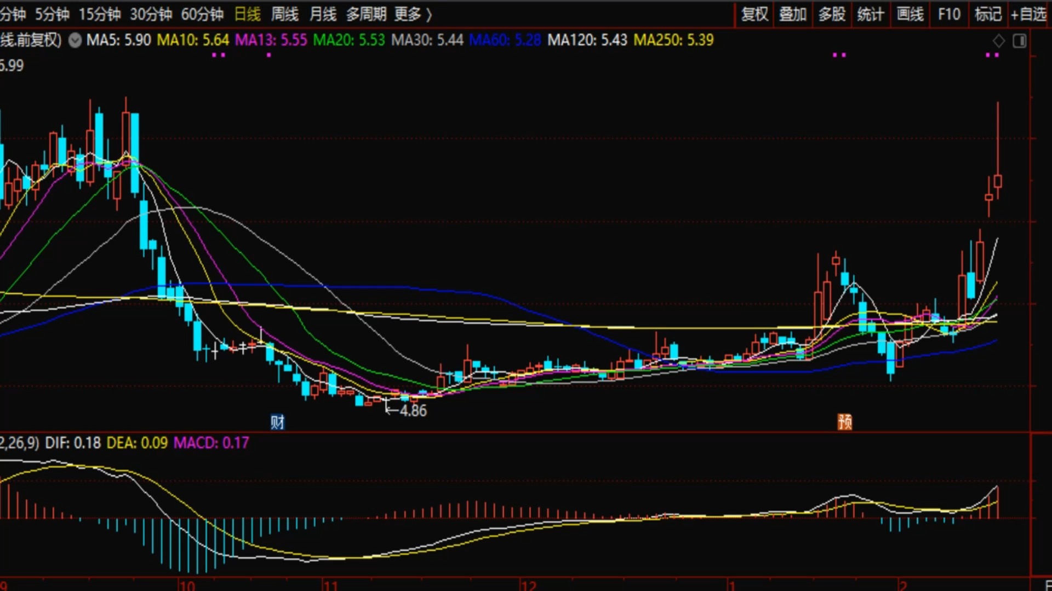Click the DEA: 0.09 value
Screen dimensions: 1052x591
tap(137, 443)
